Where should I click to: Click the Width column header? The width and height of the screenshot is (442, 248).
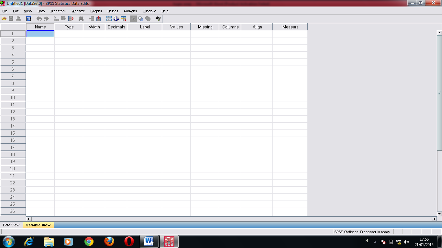click(x=94, y=27)
